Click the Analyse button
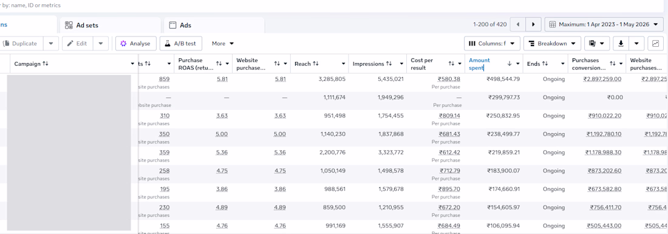The width and height of the screenshot is (668, 234). click(135, 44)
